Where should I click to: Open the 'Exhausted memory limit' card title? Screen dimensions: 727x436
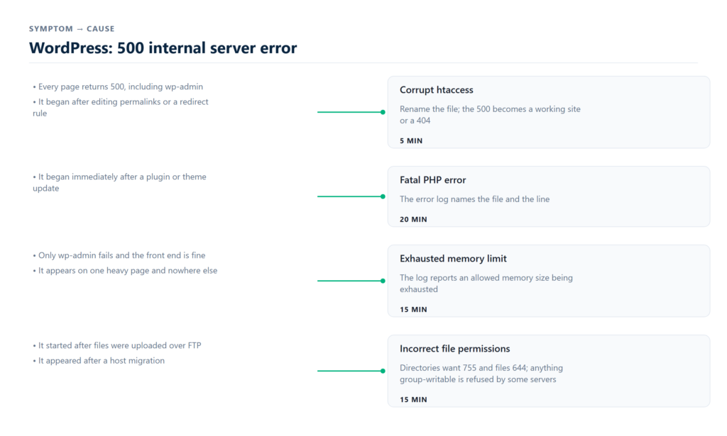click(453, 259)
